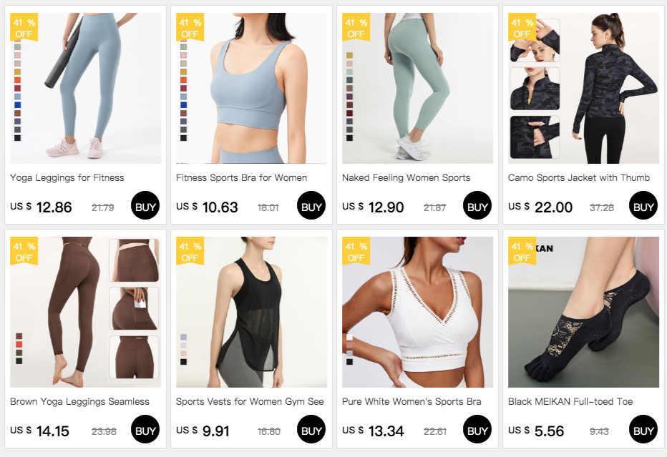
Task: Click the 41% OFF badge on camo jacket
Action: coord(522,28)
